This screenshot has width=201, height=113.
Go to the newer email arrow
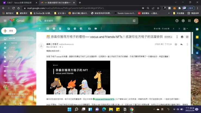tap(174, 29)
